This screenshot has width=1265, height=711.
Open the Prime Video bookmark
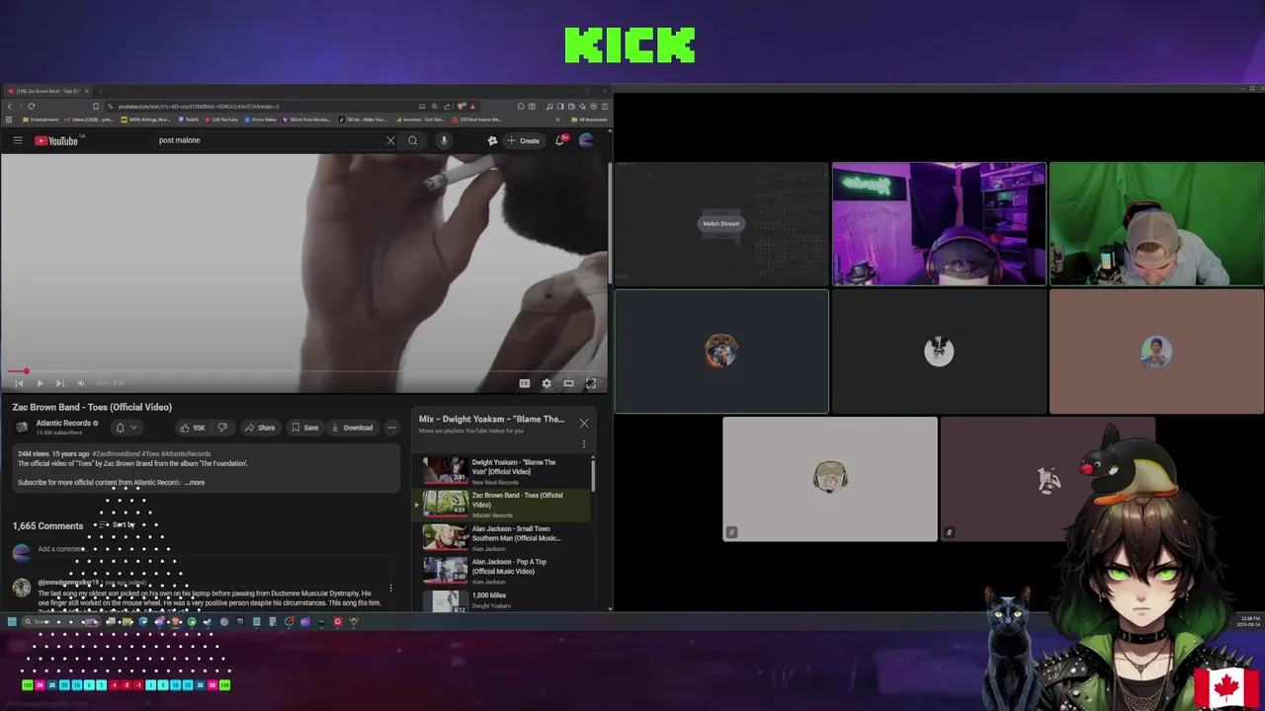coord(260,119)
